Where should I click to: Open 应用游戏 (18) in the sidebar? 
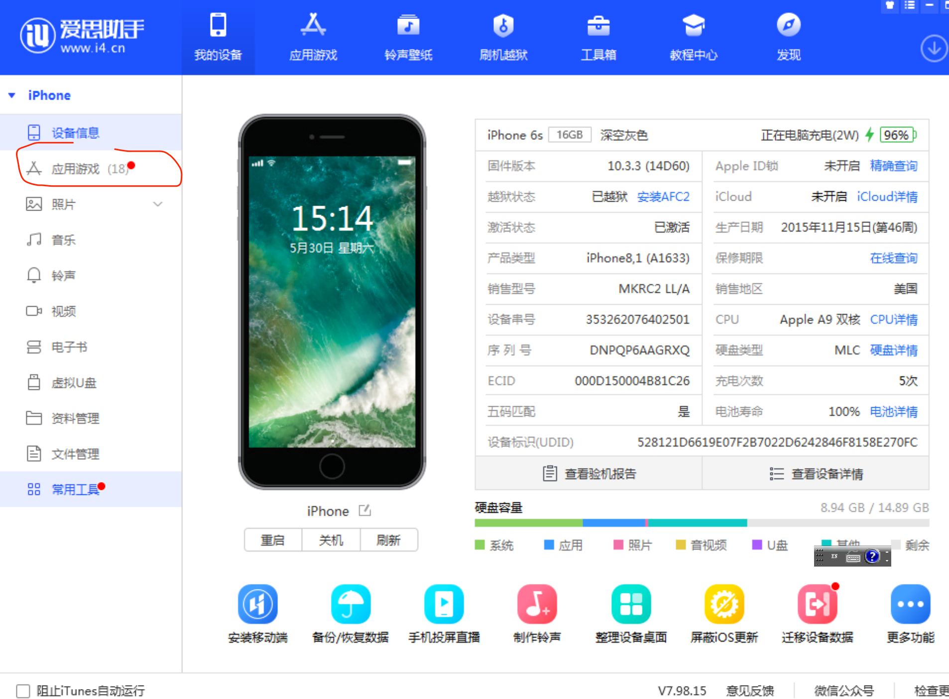pyautogui.click(x=91, y=168)
